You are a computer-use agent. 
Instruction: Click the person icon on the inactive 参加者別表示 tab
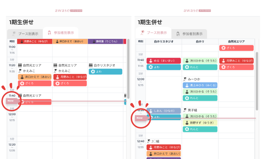point(178,34)
